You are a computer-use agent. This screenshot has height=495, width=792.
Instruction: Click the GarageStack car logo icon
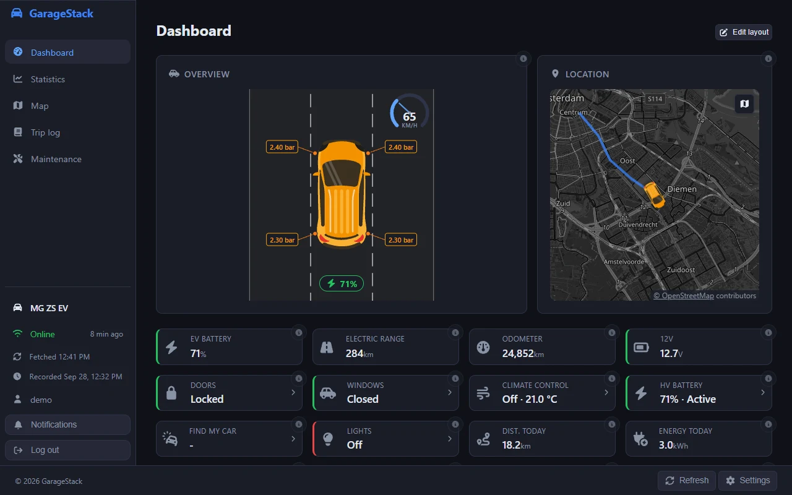point(17,13)
